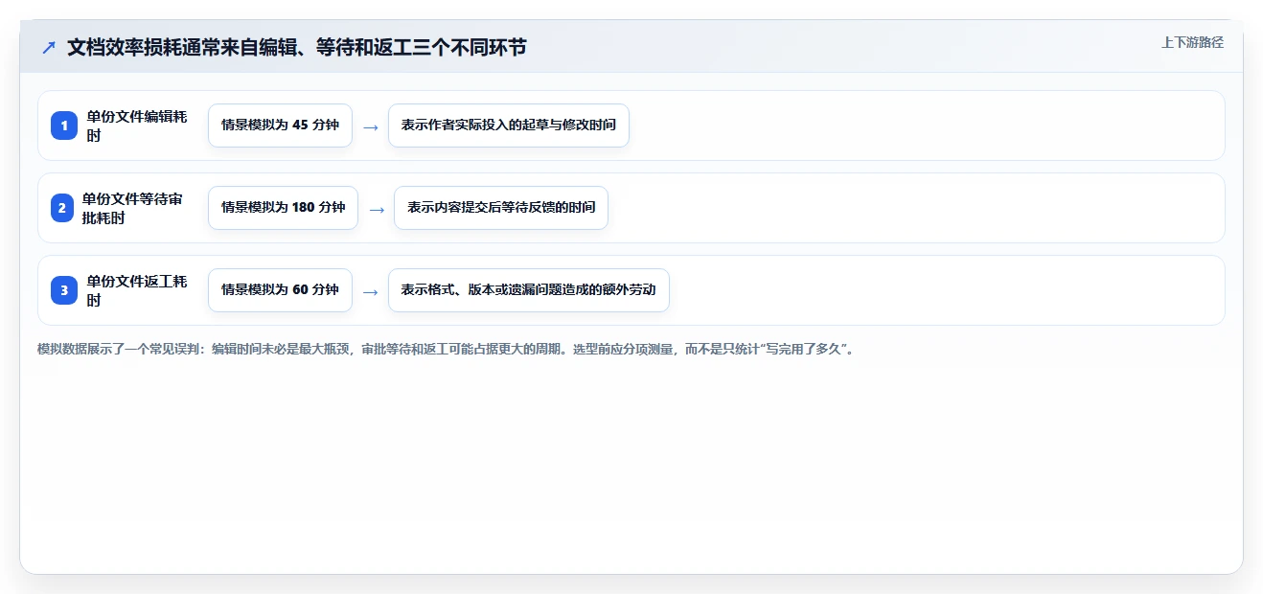Click the footnote paragraph starting with 模拟数据展示了一个常见误判
1263x594 pixels.
click(x=446, y=349)
